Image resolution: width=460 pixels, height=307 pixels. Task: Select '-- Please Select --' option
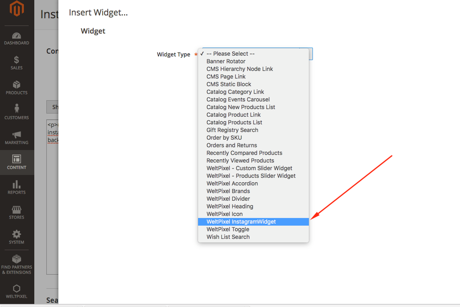coord(253,54)
